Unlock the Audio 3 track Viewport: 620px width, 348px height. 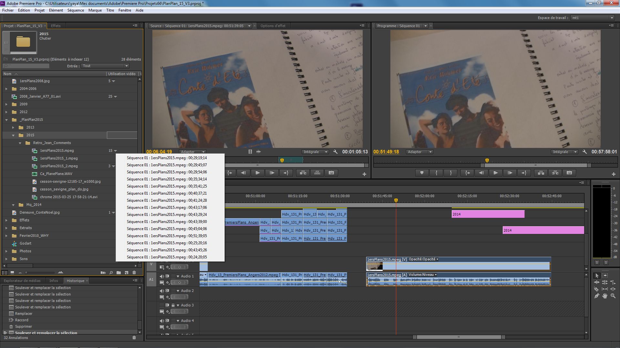[173, 305]
